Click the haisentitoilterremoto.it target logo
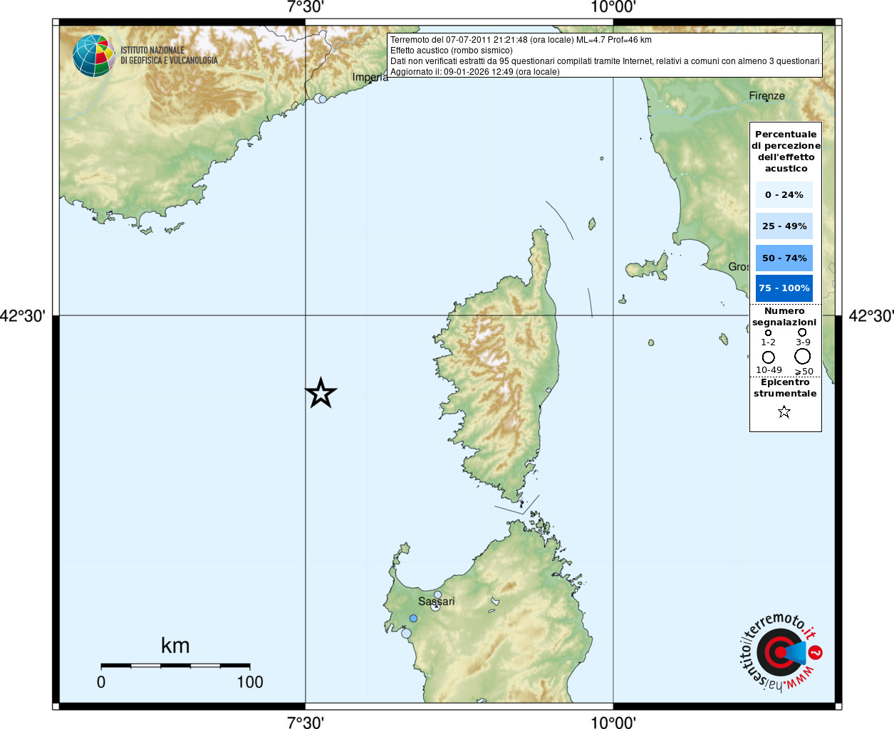The image size is (894, 729). tap(779, 652)
